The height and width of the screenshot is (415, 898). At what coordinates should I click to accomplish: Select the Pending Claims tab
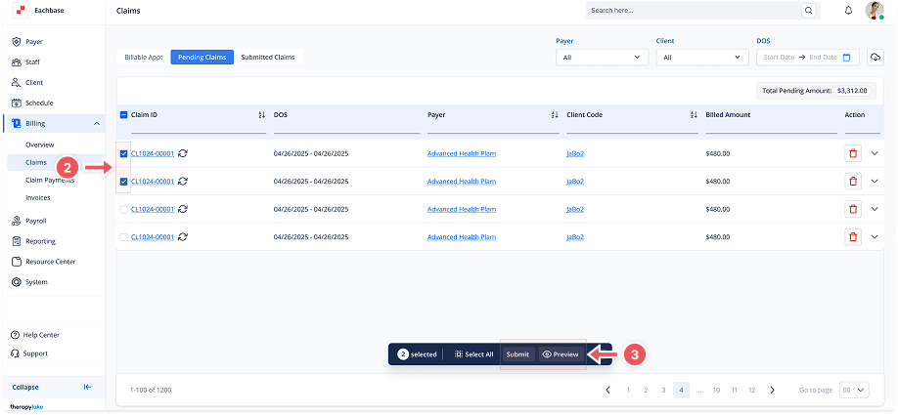(202, 58)
